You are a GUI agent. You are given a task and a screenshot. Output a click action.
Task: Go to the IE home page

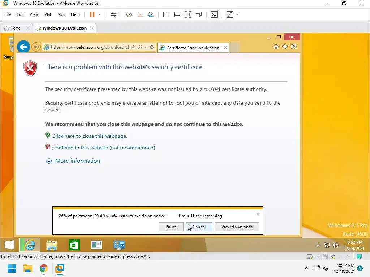pyautogui.click(x=276, y=47)
